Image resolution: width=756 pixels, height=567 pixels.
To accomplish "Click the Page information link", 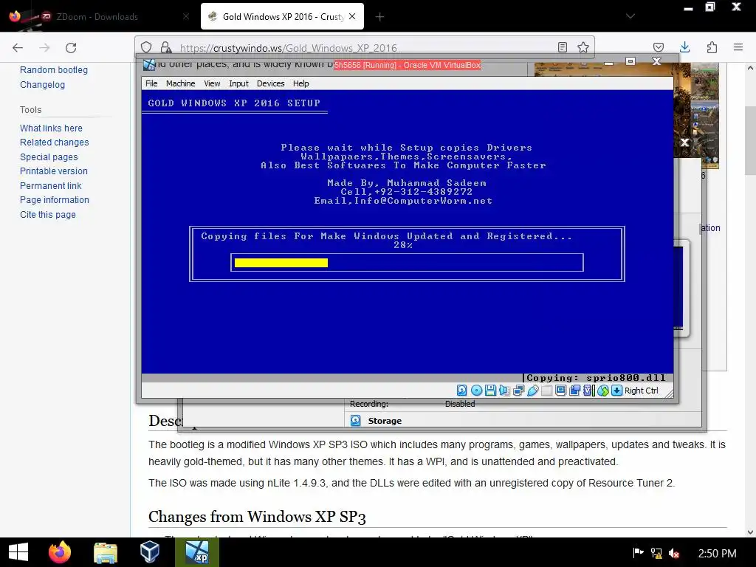I will (x=55, y=199).
